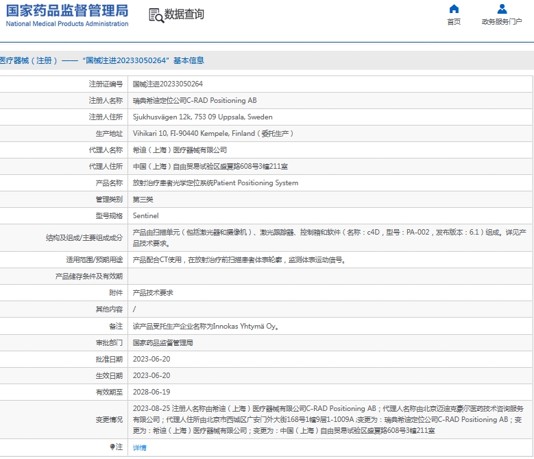Image resolution: width=534 pixels, height=459 pixels.
Task: Click the 型号规格 label cell
Action: (109, 215)
